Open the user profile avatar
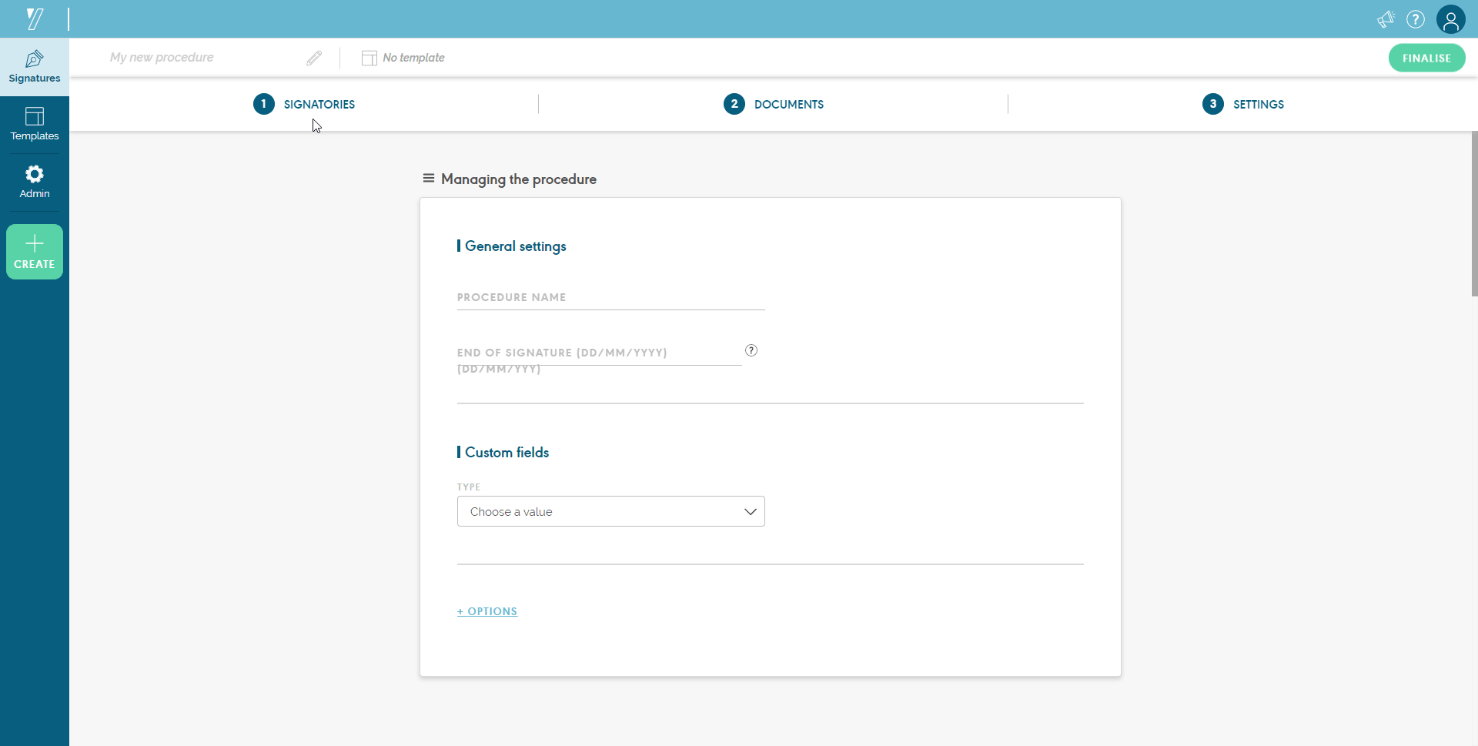1478x746 pixels. pyautogui.click(x=1451, y=19)
